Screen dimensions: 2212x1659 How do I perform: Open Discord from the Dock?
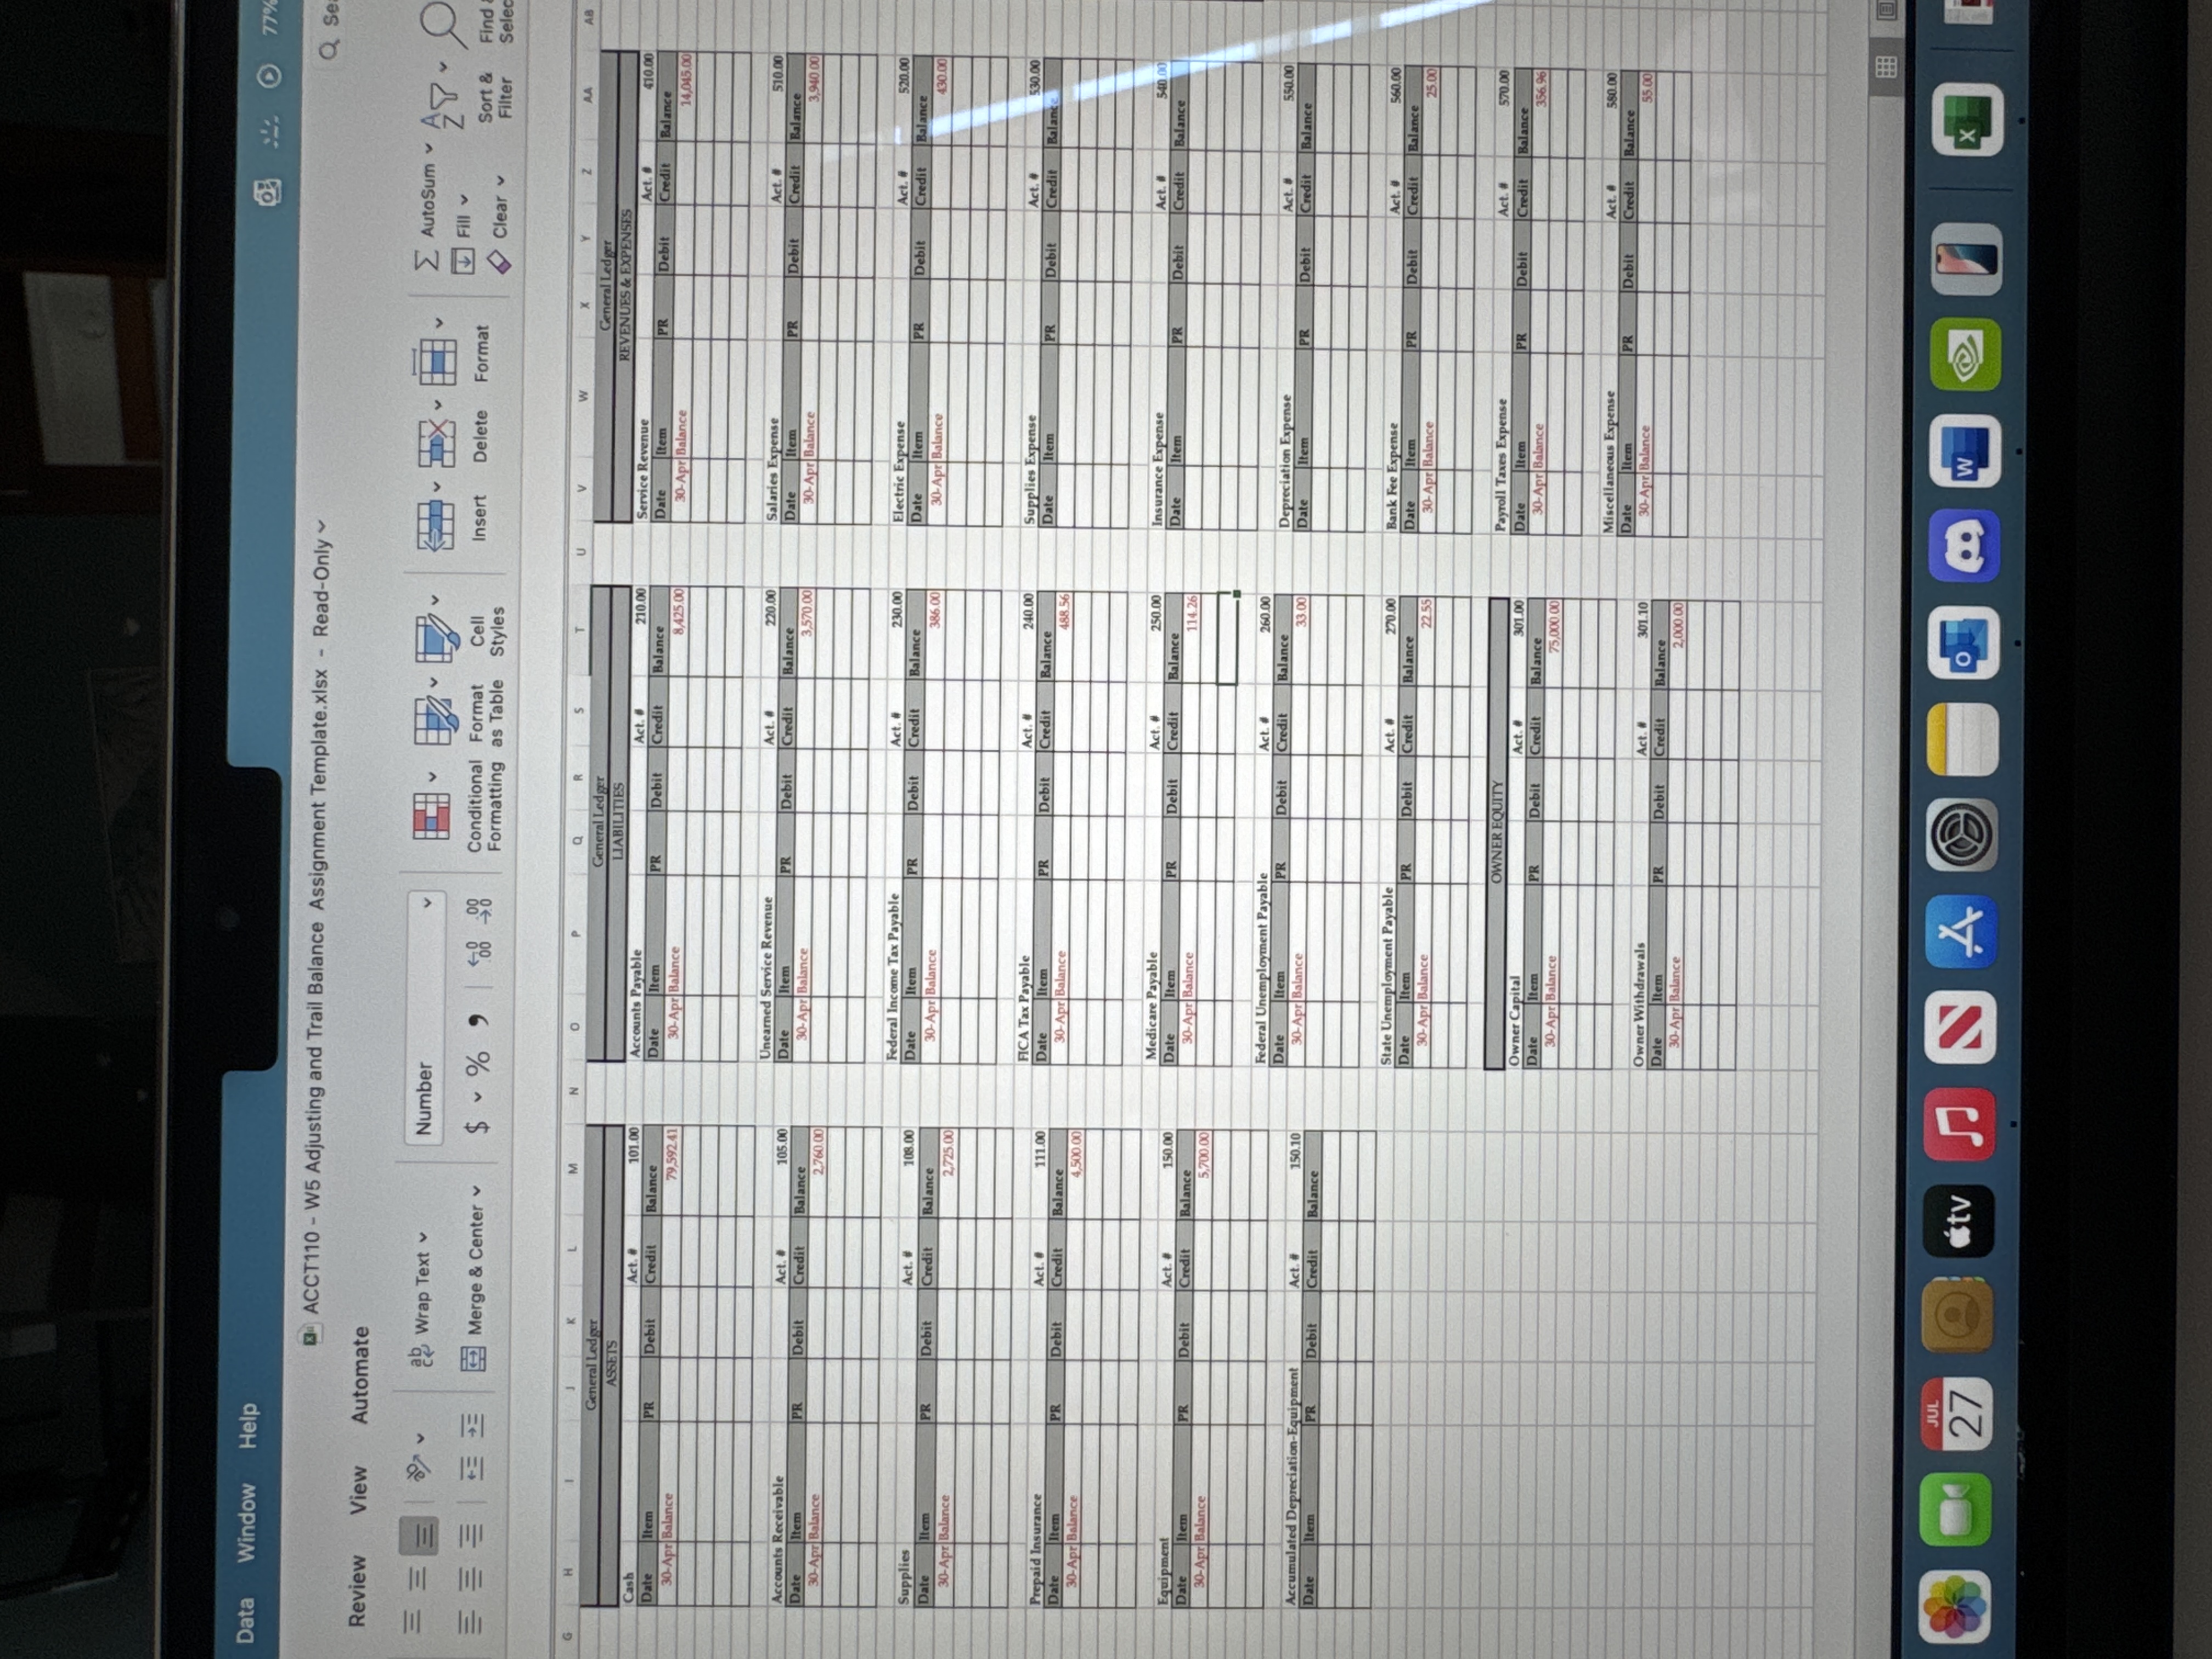pyautogui.click(x=1965, y=546)
